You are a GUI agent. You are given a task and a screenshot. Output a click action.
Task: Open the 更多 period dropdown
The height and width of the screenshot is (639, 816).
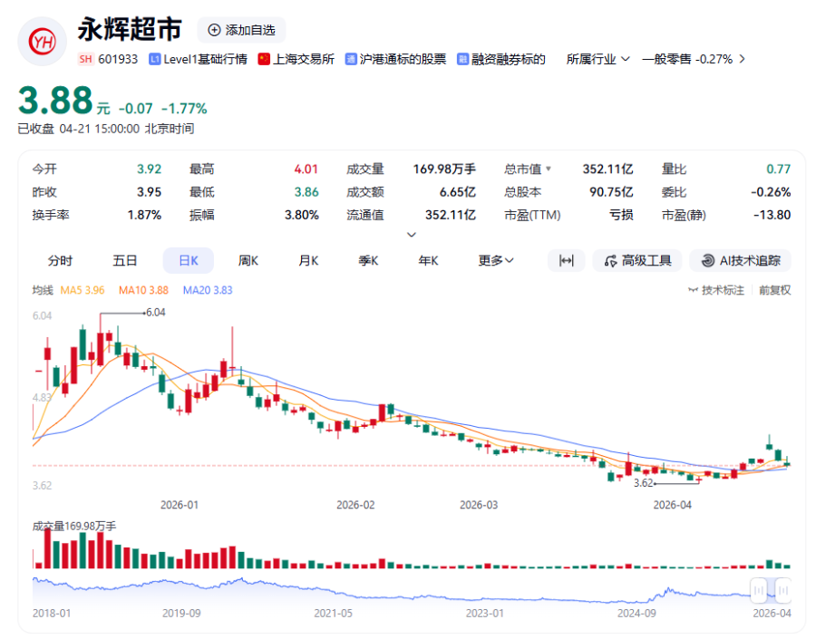click(x=496, y=261)
